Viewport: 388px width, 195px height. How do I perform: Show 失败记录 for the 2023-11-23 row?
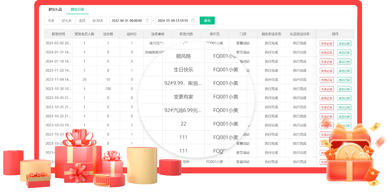(327, 71)
